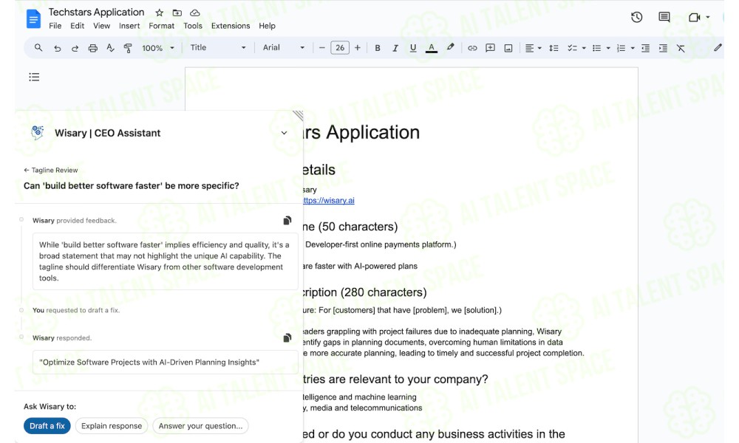Viewport: 739px width, 443px height.
Task: Open the video call options arrow
Action: (708, 18)
